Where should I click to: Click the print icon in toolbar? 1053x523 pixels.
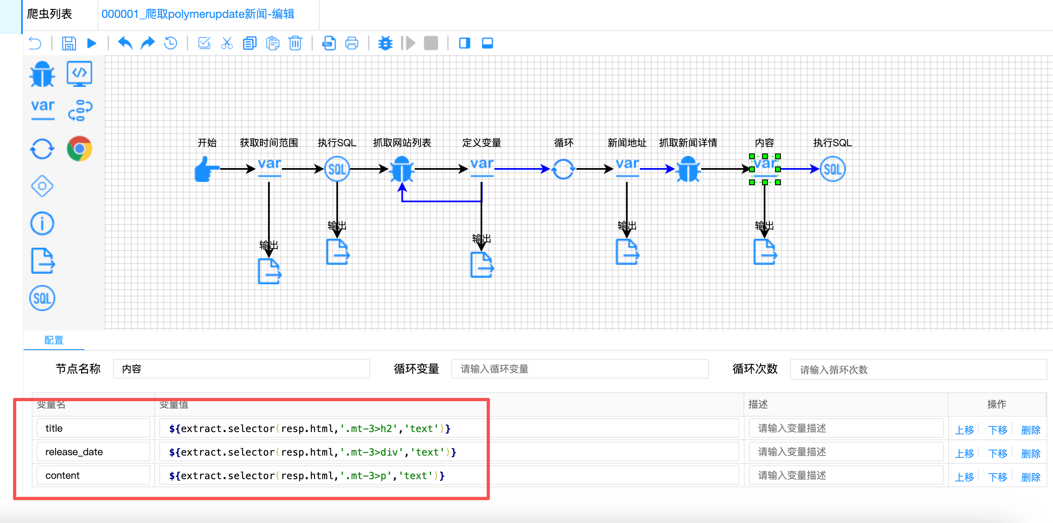coord(351,43)
